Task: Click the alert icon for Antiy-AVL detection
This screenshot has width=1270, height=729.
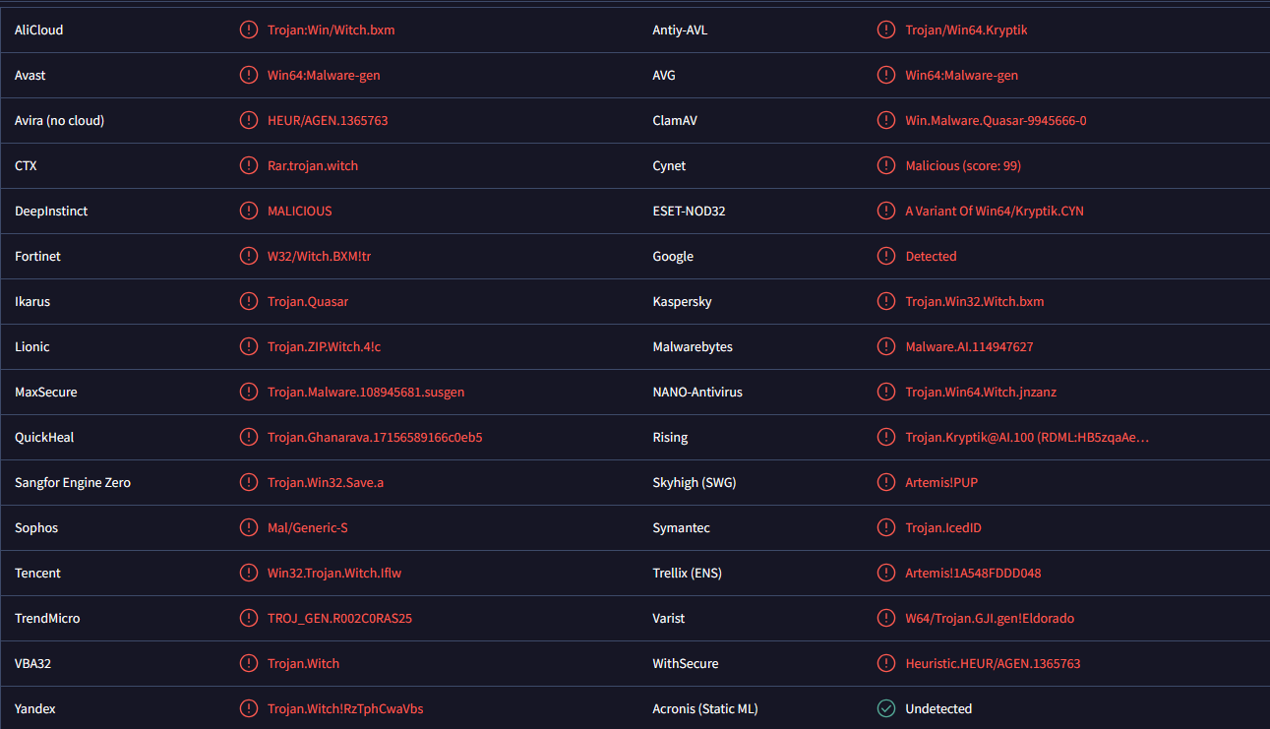Action: point(886,30)
